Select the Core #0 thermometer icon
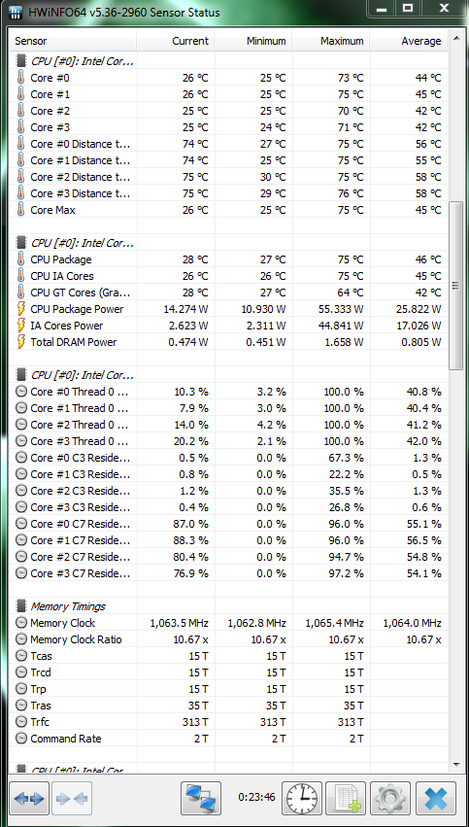Viewport: 469px width, 827px height. (x=21, y=78)
